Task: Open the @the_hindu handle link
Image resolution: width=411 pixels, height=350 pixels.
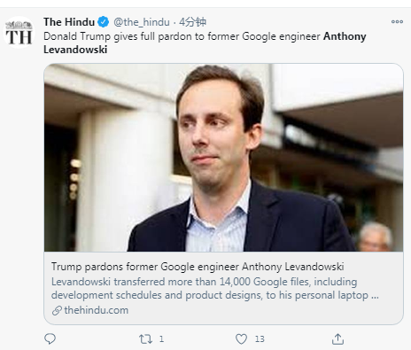Action: click(x=142, y=22)
